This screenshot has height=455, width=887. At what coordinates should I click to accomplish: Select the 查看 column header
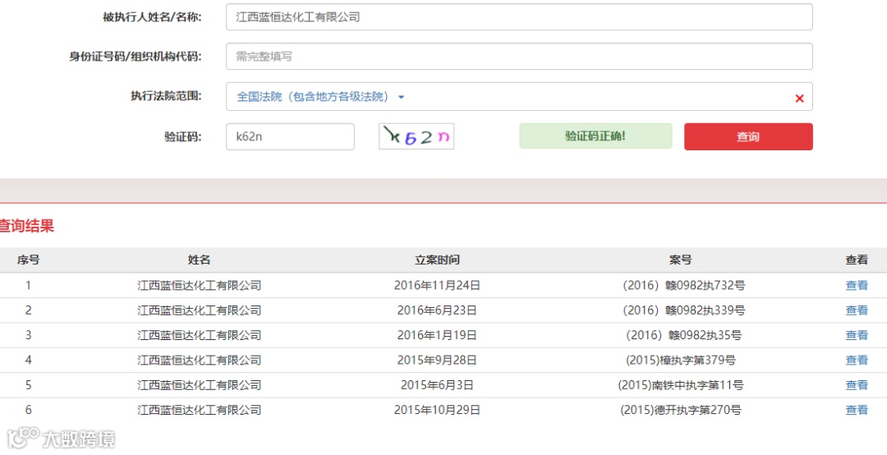point(856,260)
